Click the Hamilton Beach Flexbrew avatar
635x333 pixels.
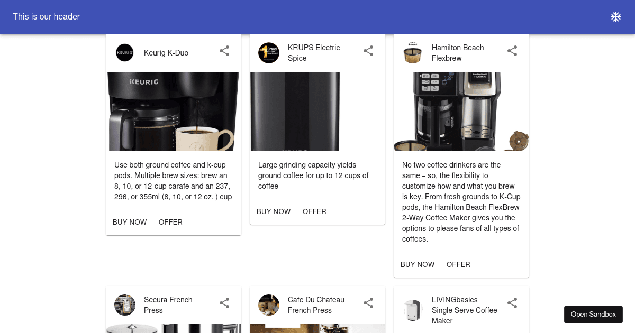coord(413,53)
